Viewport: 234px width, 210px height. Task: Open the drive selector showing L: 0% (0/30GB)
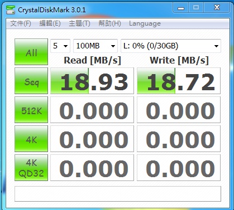point(171,46)
